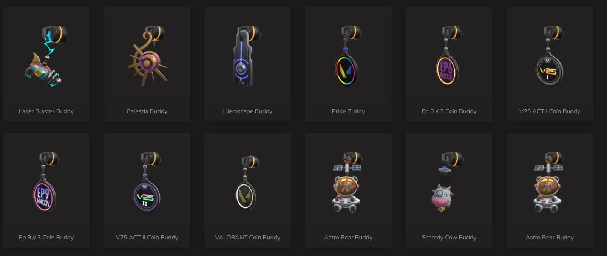Click the Hieroscape Buddy name
Image resolution: width=607 pixels, height=256 pixels.
pos(248,111)
